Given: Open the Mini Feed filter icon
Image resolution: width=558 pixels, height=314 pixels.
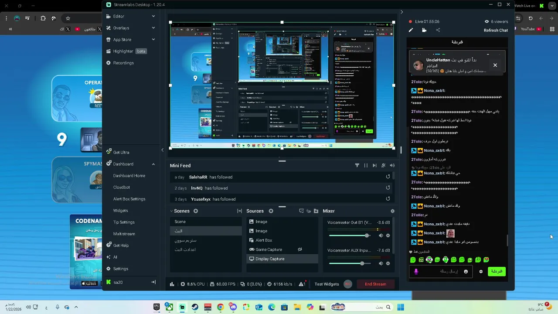Looking at the screenshot, I should 357,165.
